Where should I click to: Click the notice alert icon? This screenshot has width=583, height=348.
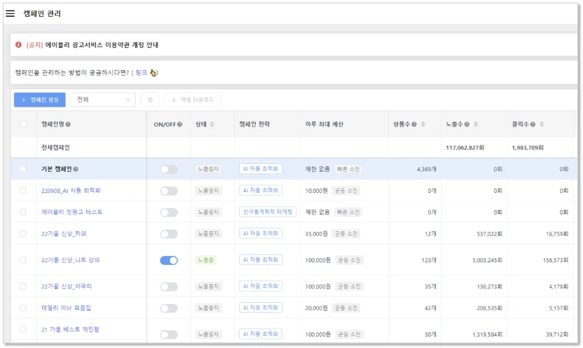click(x=19, y=45)
